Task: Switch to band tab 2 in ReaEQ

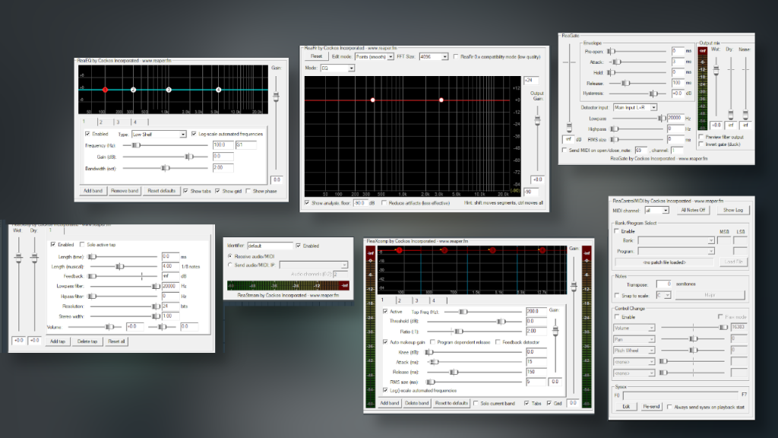Action: click(x=101, y=122)
